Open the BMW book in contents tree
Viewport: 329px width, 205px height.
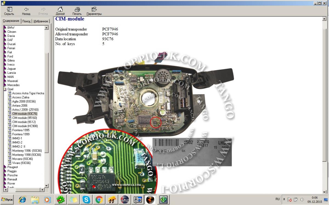(11, 28)
